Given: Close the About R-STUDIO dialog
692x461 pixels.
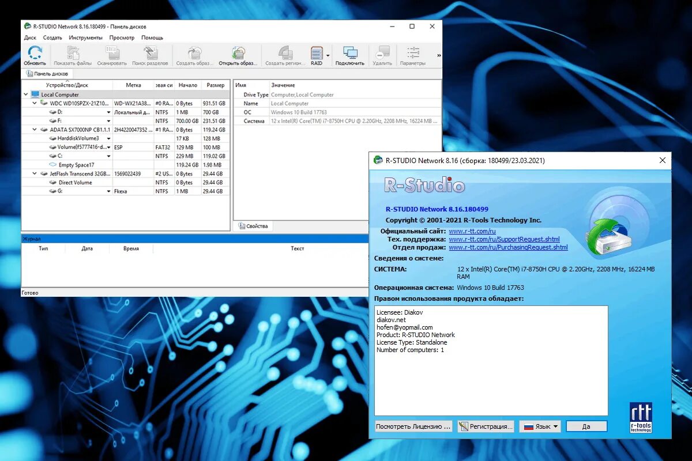Looking at the screenshot, I should (x=663, y=161).
